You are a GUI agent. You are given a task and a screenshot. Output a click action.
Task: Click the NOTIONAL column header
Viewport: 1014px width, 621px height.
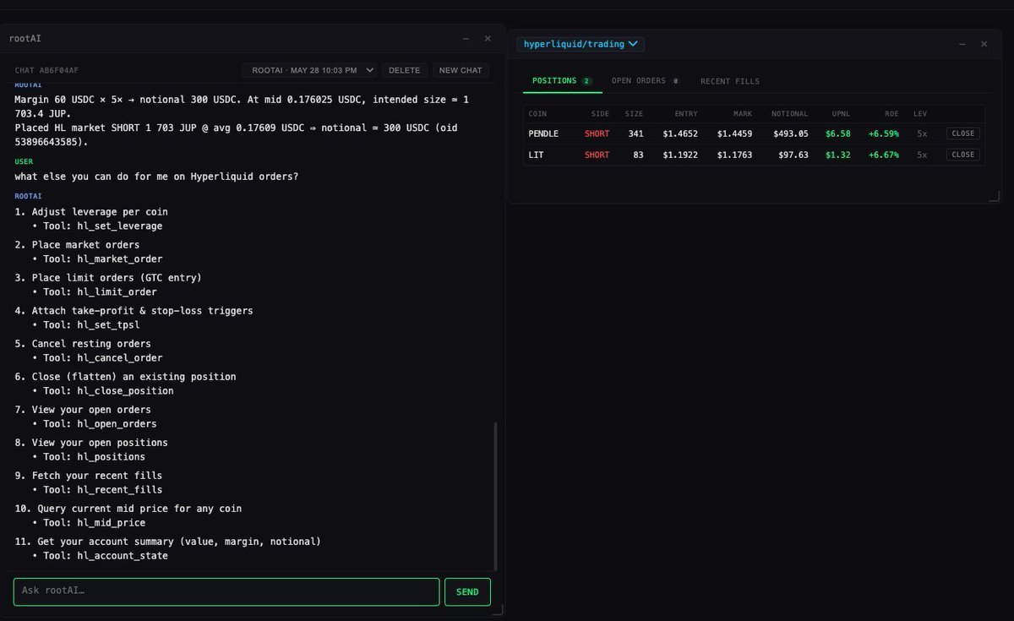click(789, 113)
